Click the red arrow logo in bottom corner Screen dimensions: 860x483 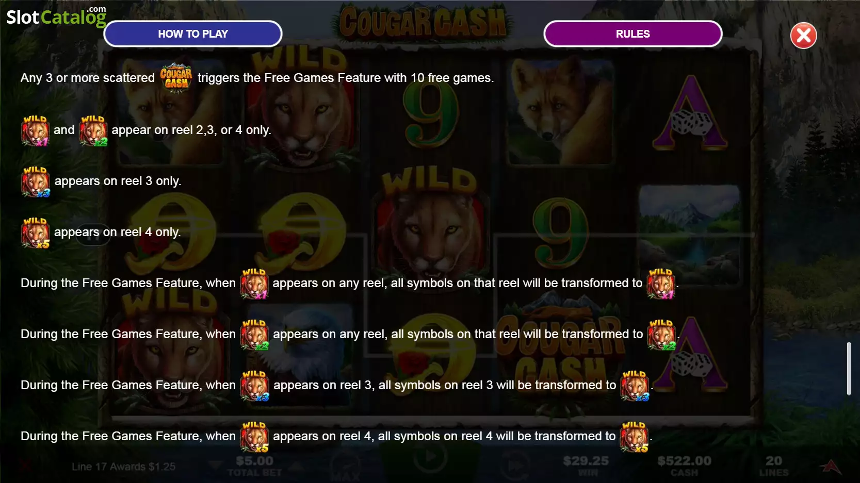[831, 467]
